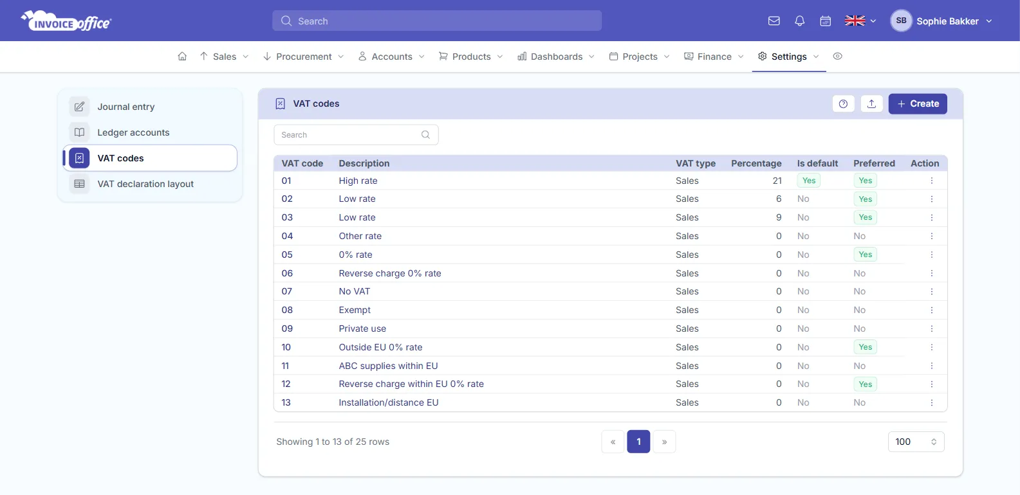
Task: Open the calendar icon in header
Action: pos(826,21)
